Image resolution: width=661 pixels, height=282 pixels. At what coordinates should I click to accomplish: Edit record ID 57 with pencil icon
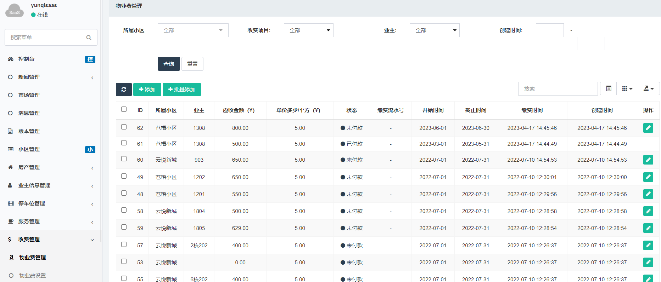tap(648, 245)
